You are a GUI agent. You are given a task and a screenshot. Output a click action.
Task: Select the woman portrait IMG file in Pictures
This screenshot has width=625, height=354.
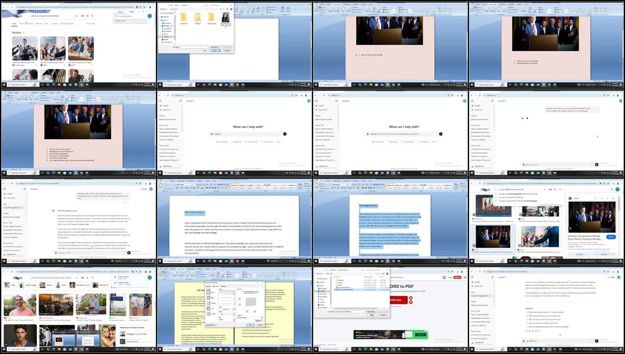[226, 19]
